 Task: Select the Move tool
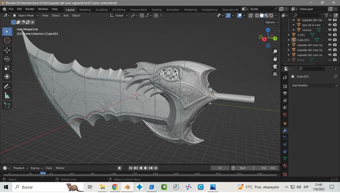(x=7, y=50)
